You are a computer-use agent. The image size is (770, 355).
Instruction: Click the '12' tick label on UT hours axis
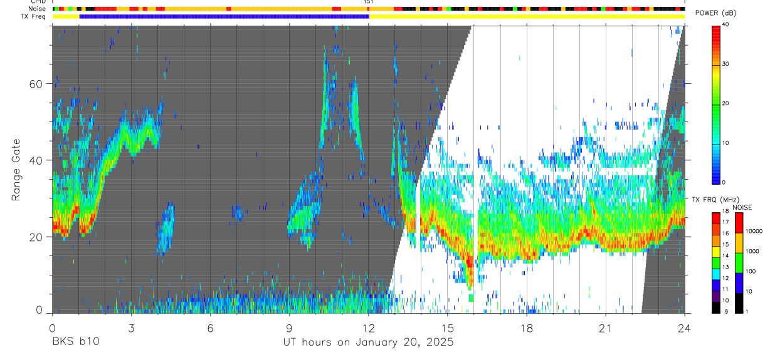[369, 328]
